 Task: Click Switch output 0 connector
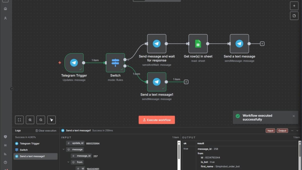pos(125,60)
